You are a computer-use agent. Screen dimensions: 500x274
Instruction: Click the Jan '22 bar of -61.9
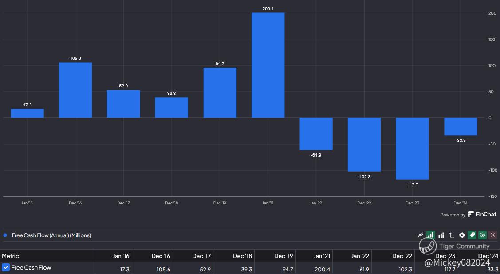[x=316, y=134]
